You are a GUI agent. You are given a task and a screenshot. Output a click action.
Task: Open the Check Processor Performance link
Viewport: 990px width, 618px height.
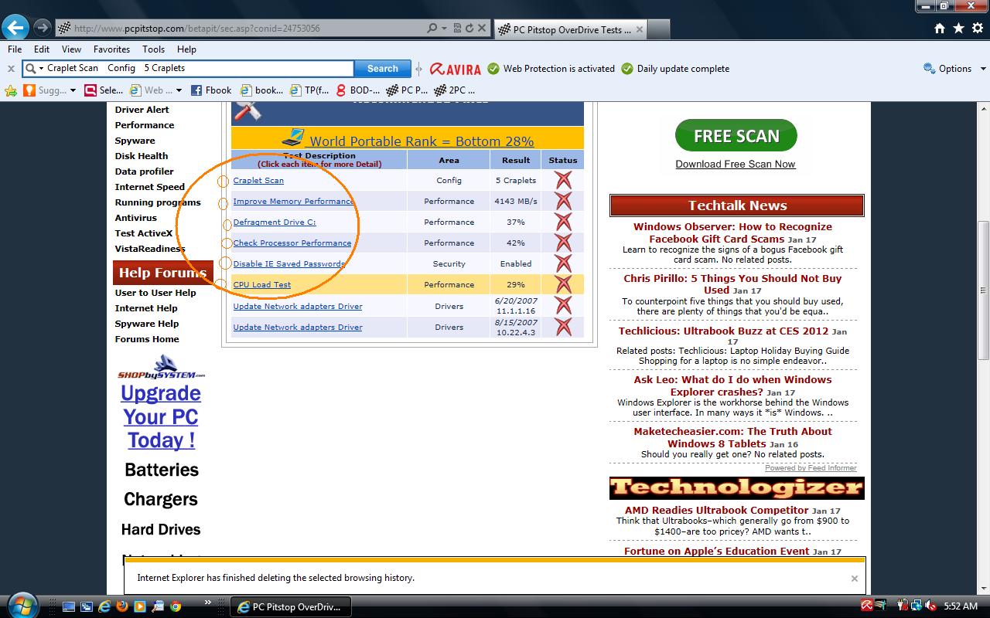click(292, 243)
